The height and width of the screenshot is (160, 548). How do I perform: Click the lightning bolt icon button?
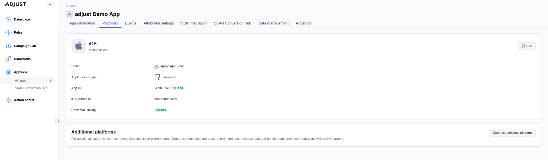[x=50, y=4]
